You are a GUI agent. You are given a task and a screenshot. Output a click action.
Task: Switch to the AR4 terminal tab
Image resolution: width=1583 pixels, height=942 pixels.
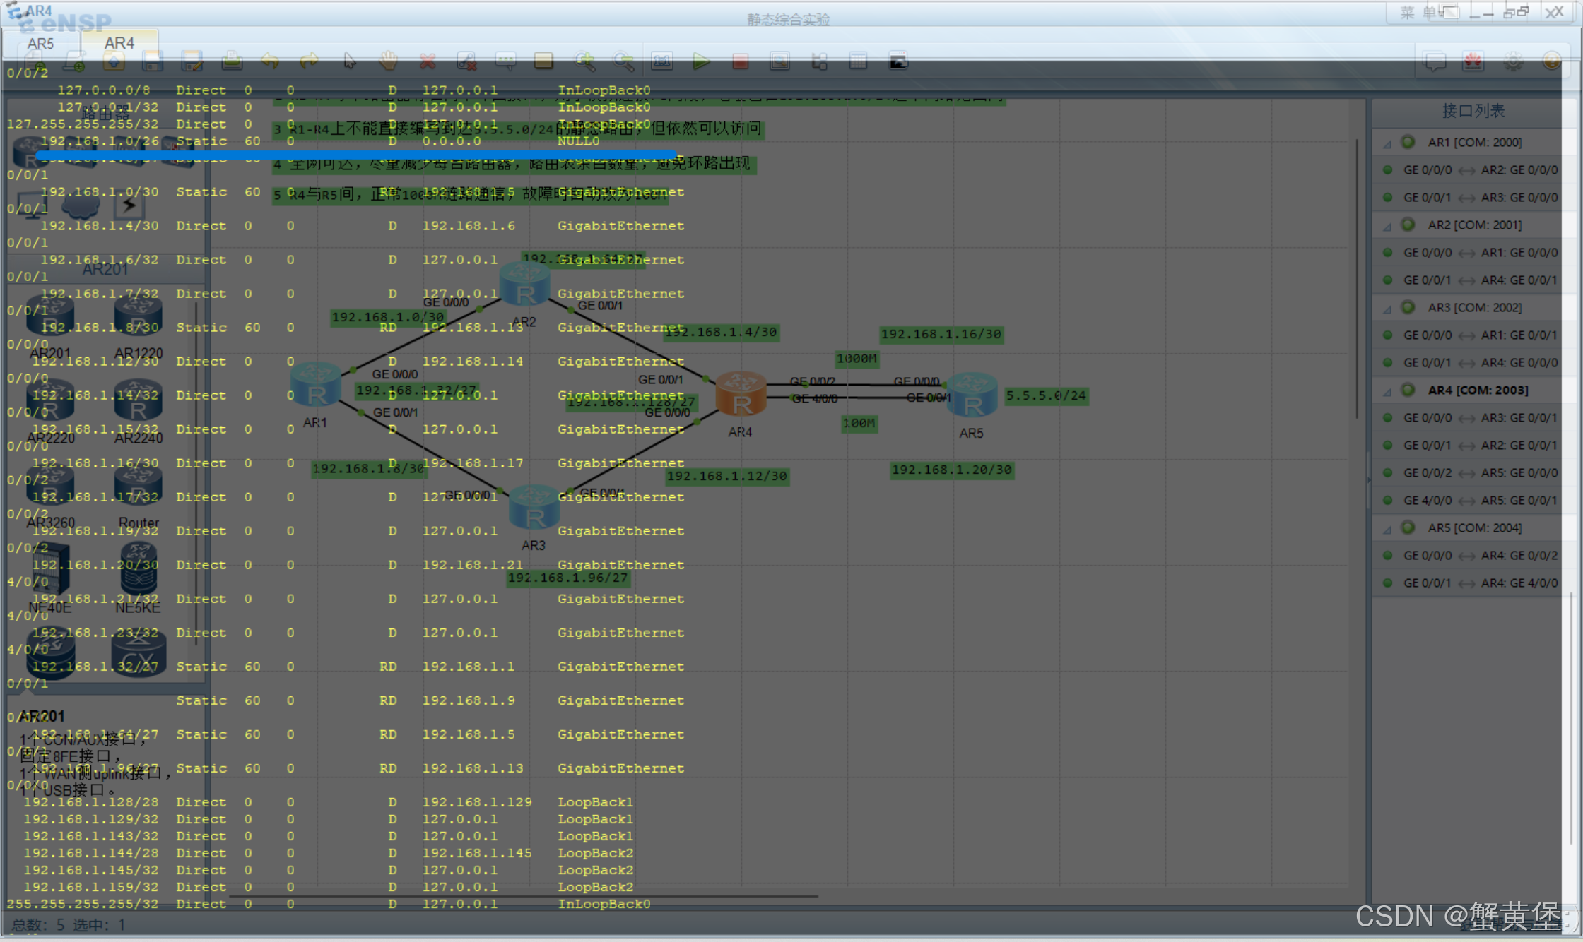point(119,44)
